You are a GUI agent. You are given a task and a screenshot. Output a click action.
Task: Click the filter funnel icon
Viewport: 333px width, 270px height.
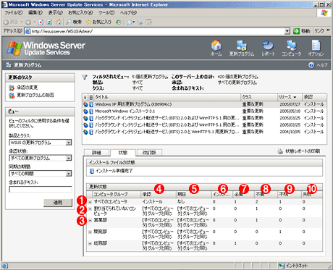click(85, 77)
